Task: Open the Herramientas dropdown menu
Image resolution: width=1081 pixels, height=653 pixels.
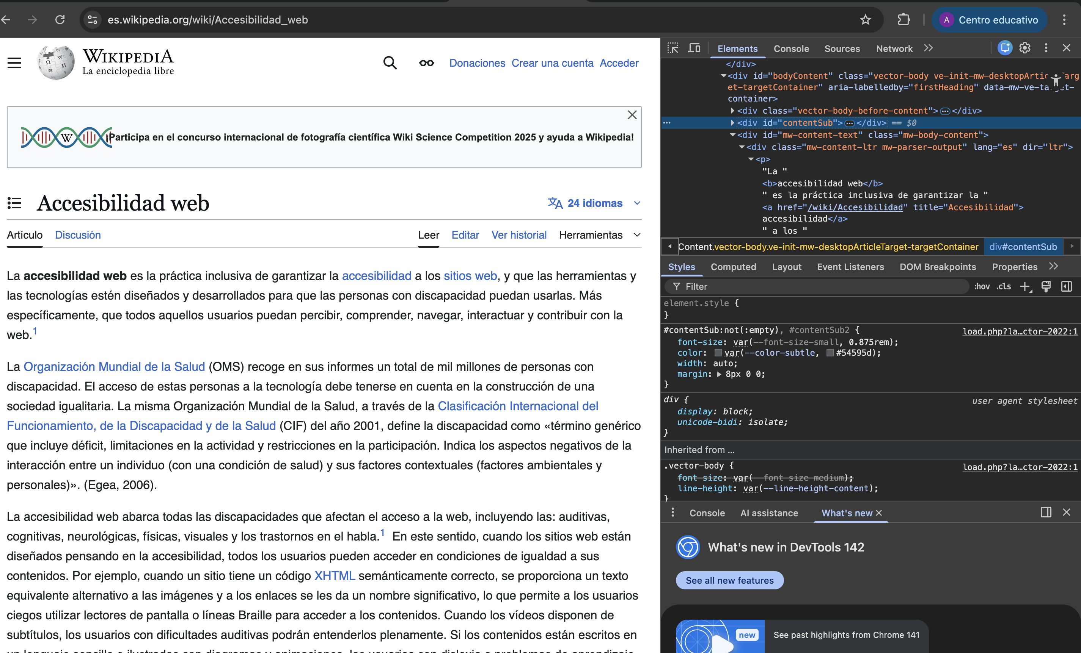Action: pyautogui.click(x=599, y=235)
